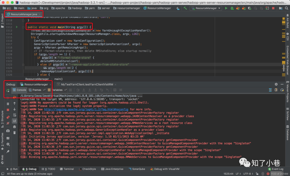Click resourcemanager breadcrumb in navigation bar

pyautogui.click(x=127, y=8)
